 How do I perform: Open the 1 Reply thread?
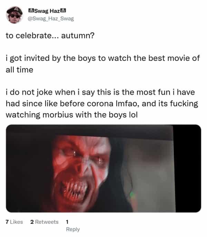point(73,226)
